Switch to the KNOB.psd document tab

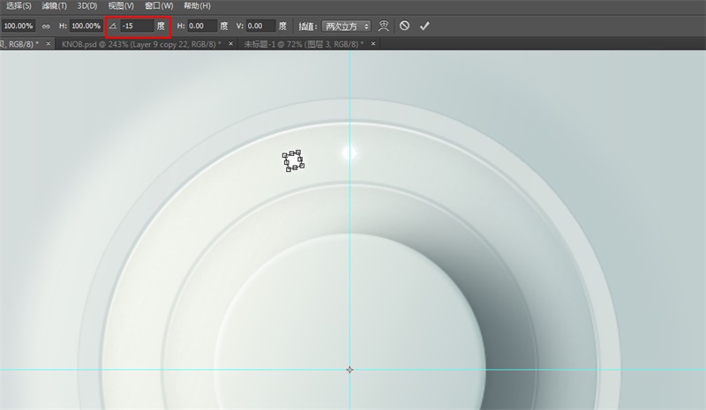140,43
